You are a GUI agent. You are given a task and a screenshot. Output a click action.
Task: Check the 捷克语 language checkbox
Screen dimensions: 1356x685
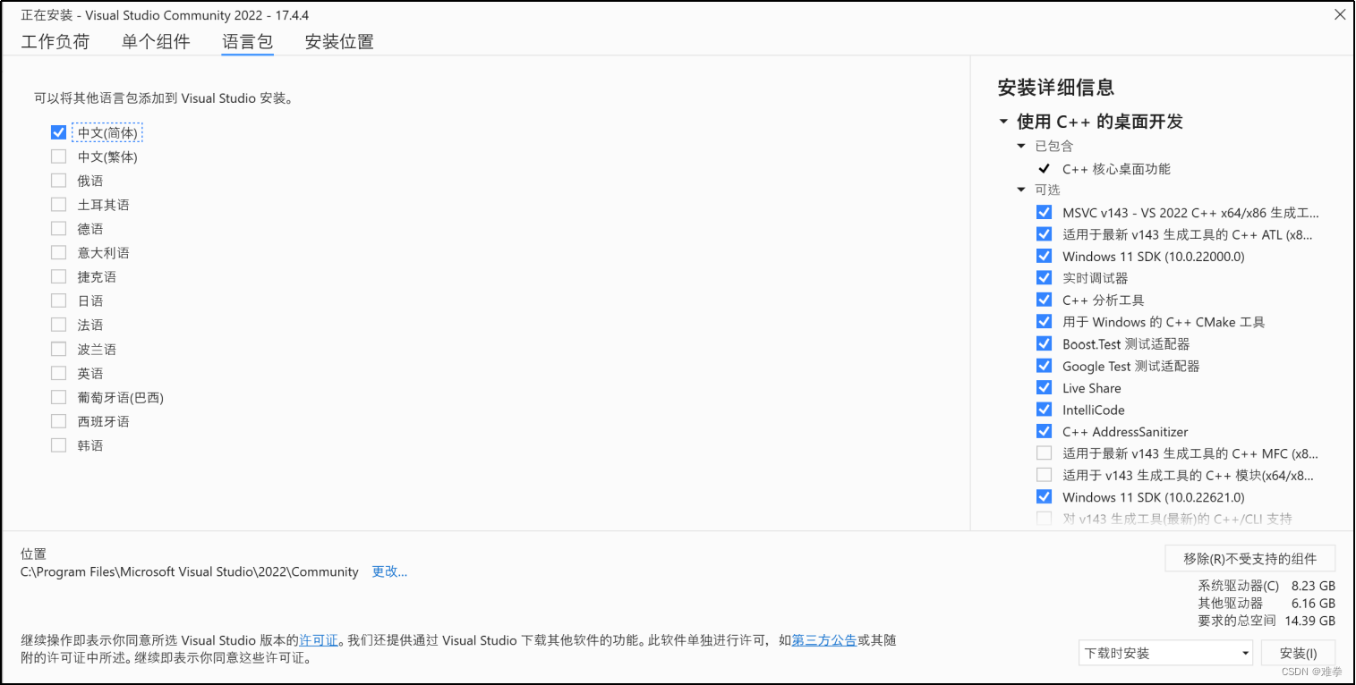click(59, 277)
